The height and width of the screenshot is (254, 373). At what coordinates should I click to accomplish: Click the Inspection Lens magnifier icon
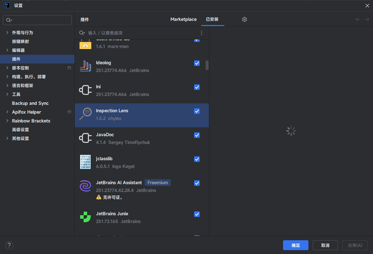(85, 114)
